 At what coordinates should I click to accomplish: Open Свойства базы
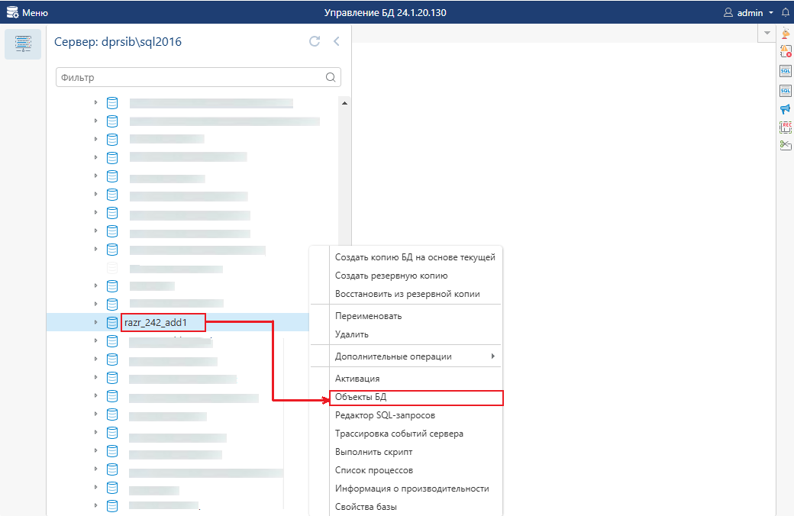click(x=415, y=507)
